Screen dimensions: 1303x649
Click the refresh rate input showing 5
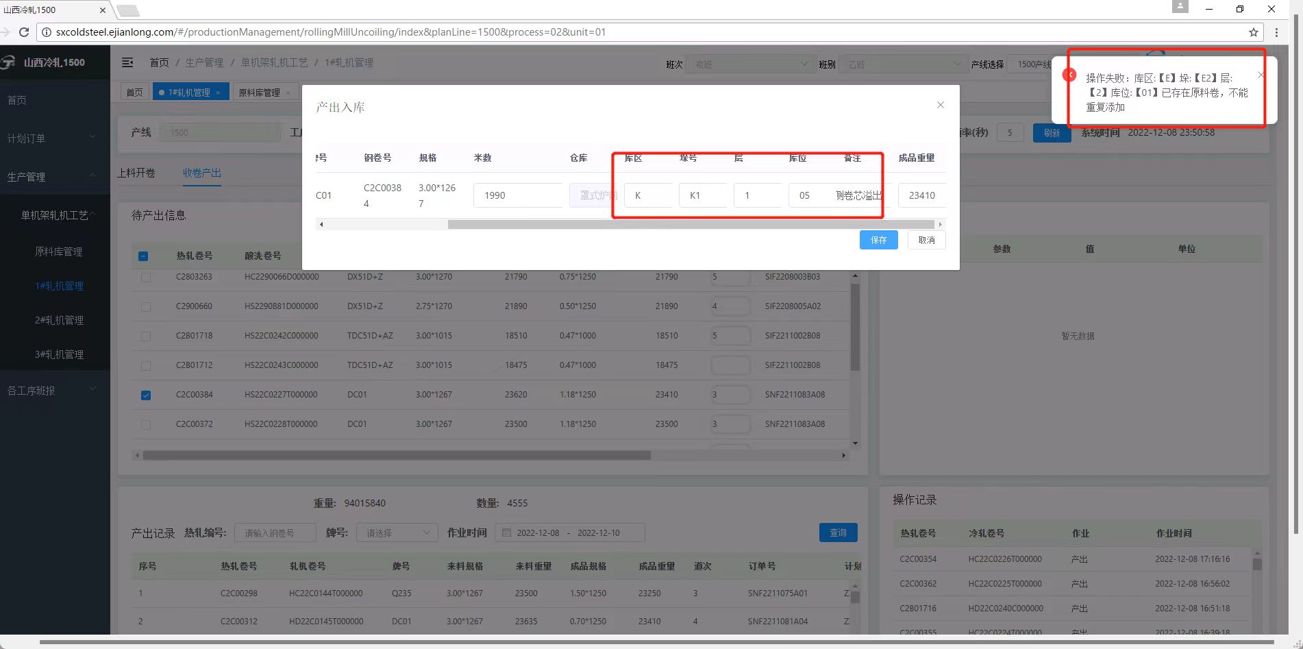[x=1010, y=133]
